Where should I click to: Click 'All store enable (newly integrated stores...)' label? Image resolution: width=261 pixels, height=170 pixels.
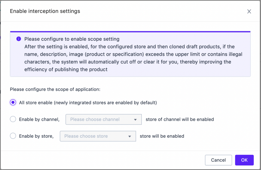pyautogui.click(x=88, y=103)
